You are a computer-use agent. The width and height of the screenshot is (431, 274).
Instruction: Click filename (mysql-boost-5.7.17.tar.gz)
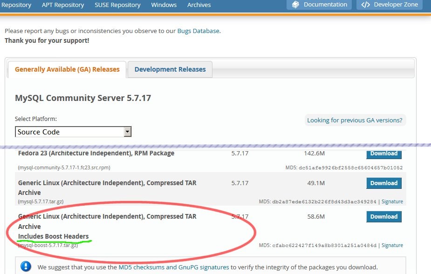(x=48, y=245)
